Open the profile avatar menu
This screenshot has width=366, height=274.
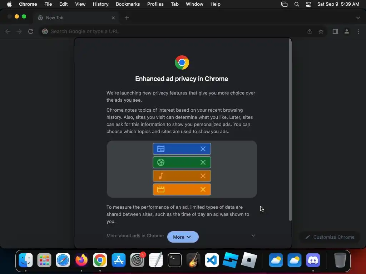coord(347,31)
